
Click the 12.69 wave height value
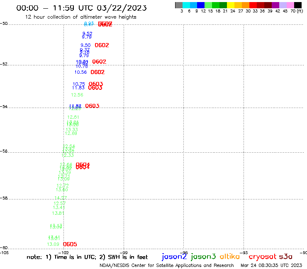coord(71,133)
